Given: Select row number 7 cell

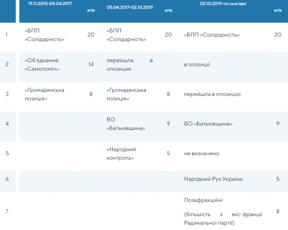Looking at the screenshot, I should click(x=7, y=212).
